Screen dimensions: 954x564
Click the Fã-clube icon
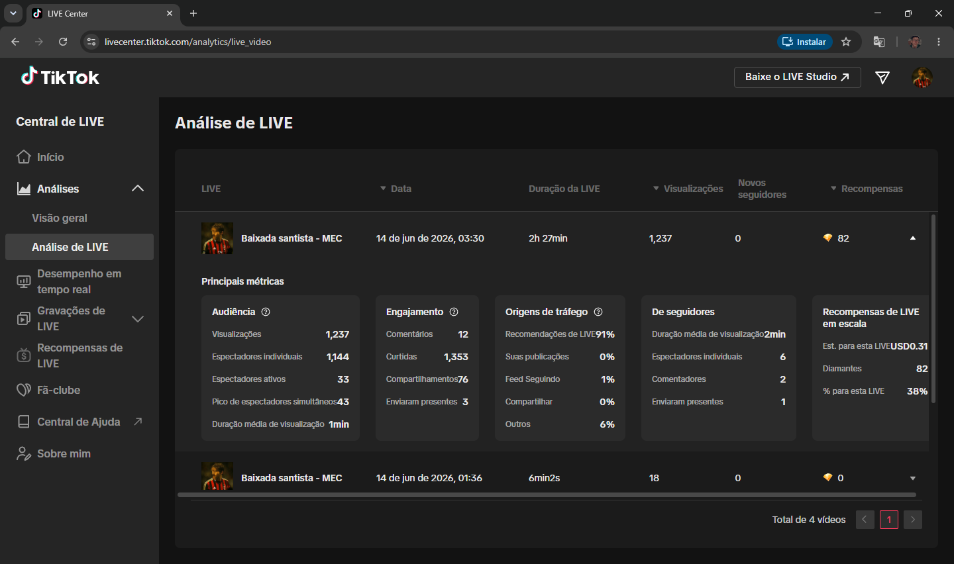(24, 390)
